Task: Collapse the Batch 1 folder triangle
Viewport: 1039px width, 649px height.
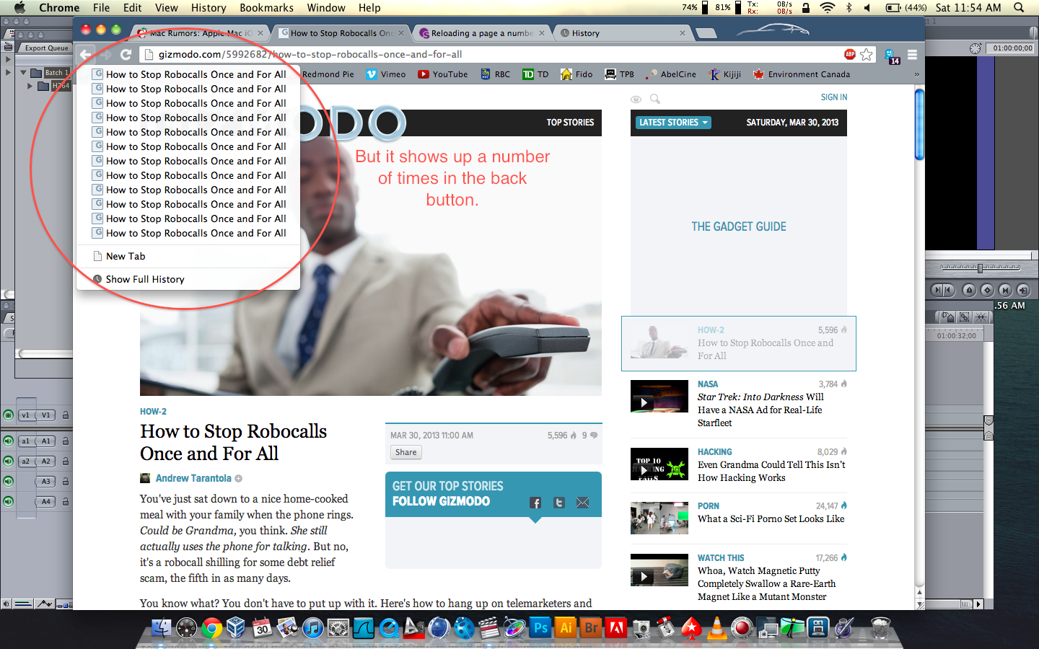Action: click(24, 73)
